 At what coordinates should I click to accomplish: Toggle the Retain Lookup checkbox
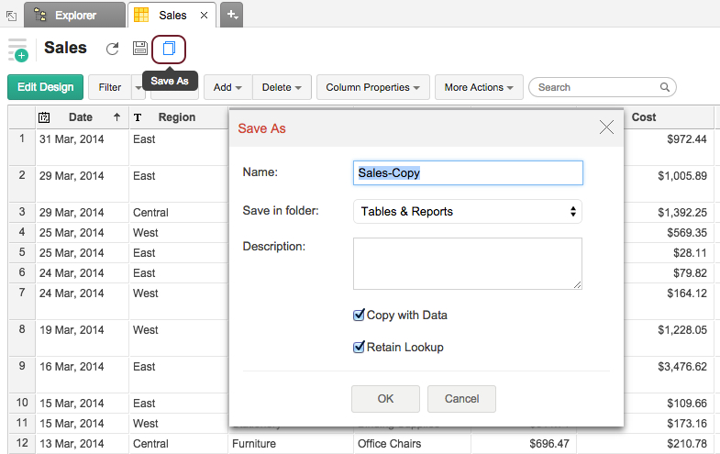[360, 347]
